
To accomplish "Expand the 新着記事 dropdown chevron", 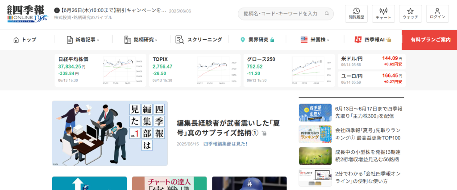I will (x=98, y=40).
